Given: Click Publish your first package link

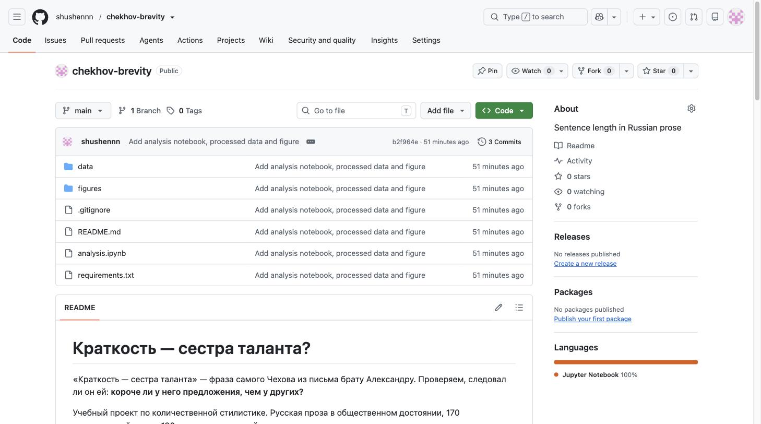Looking at the screenshot, I should [592, 319].
